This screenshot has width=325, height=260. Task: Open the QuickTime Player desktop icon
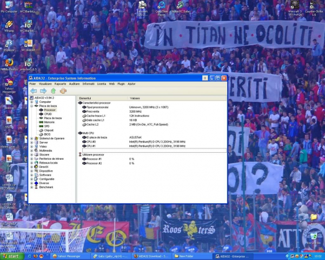tap(162, 8)
